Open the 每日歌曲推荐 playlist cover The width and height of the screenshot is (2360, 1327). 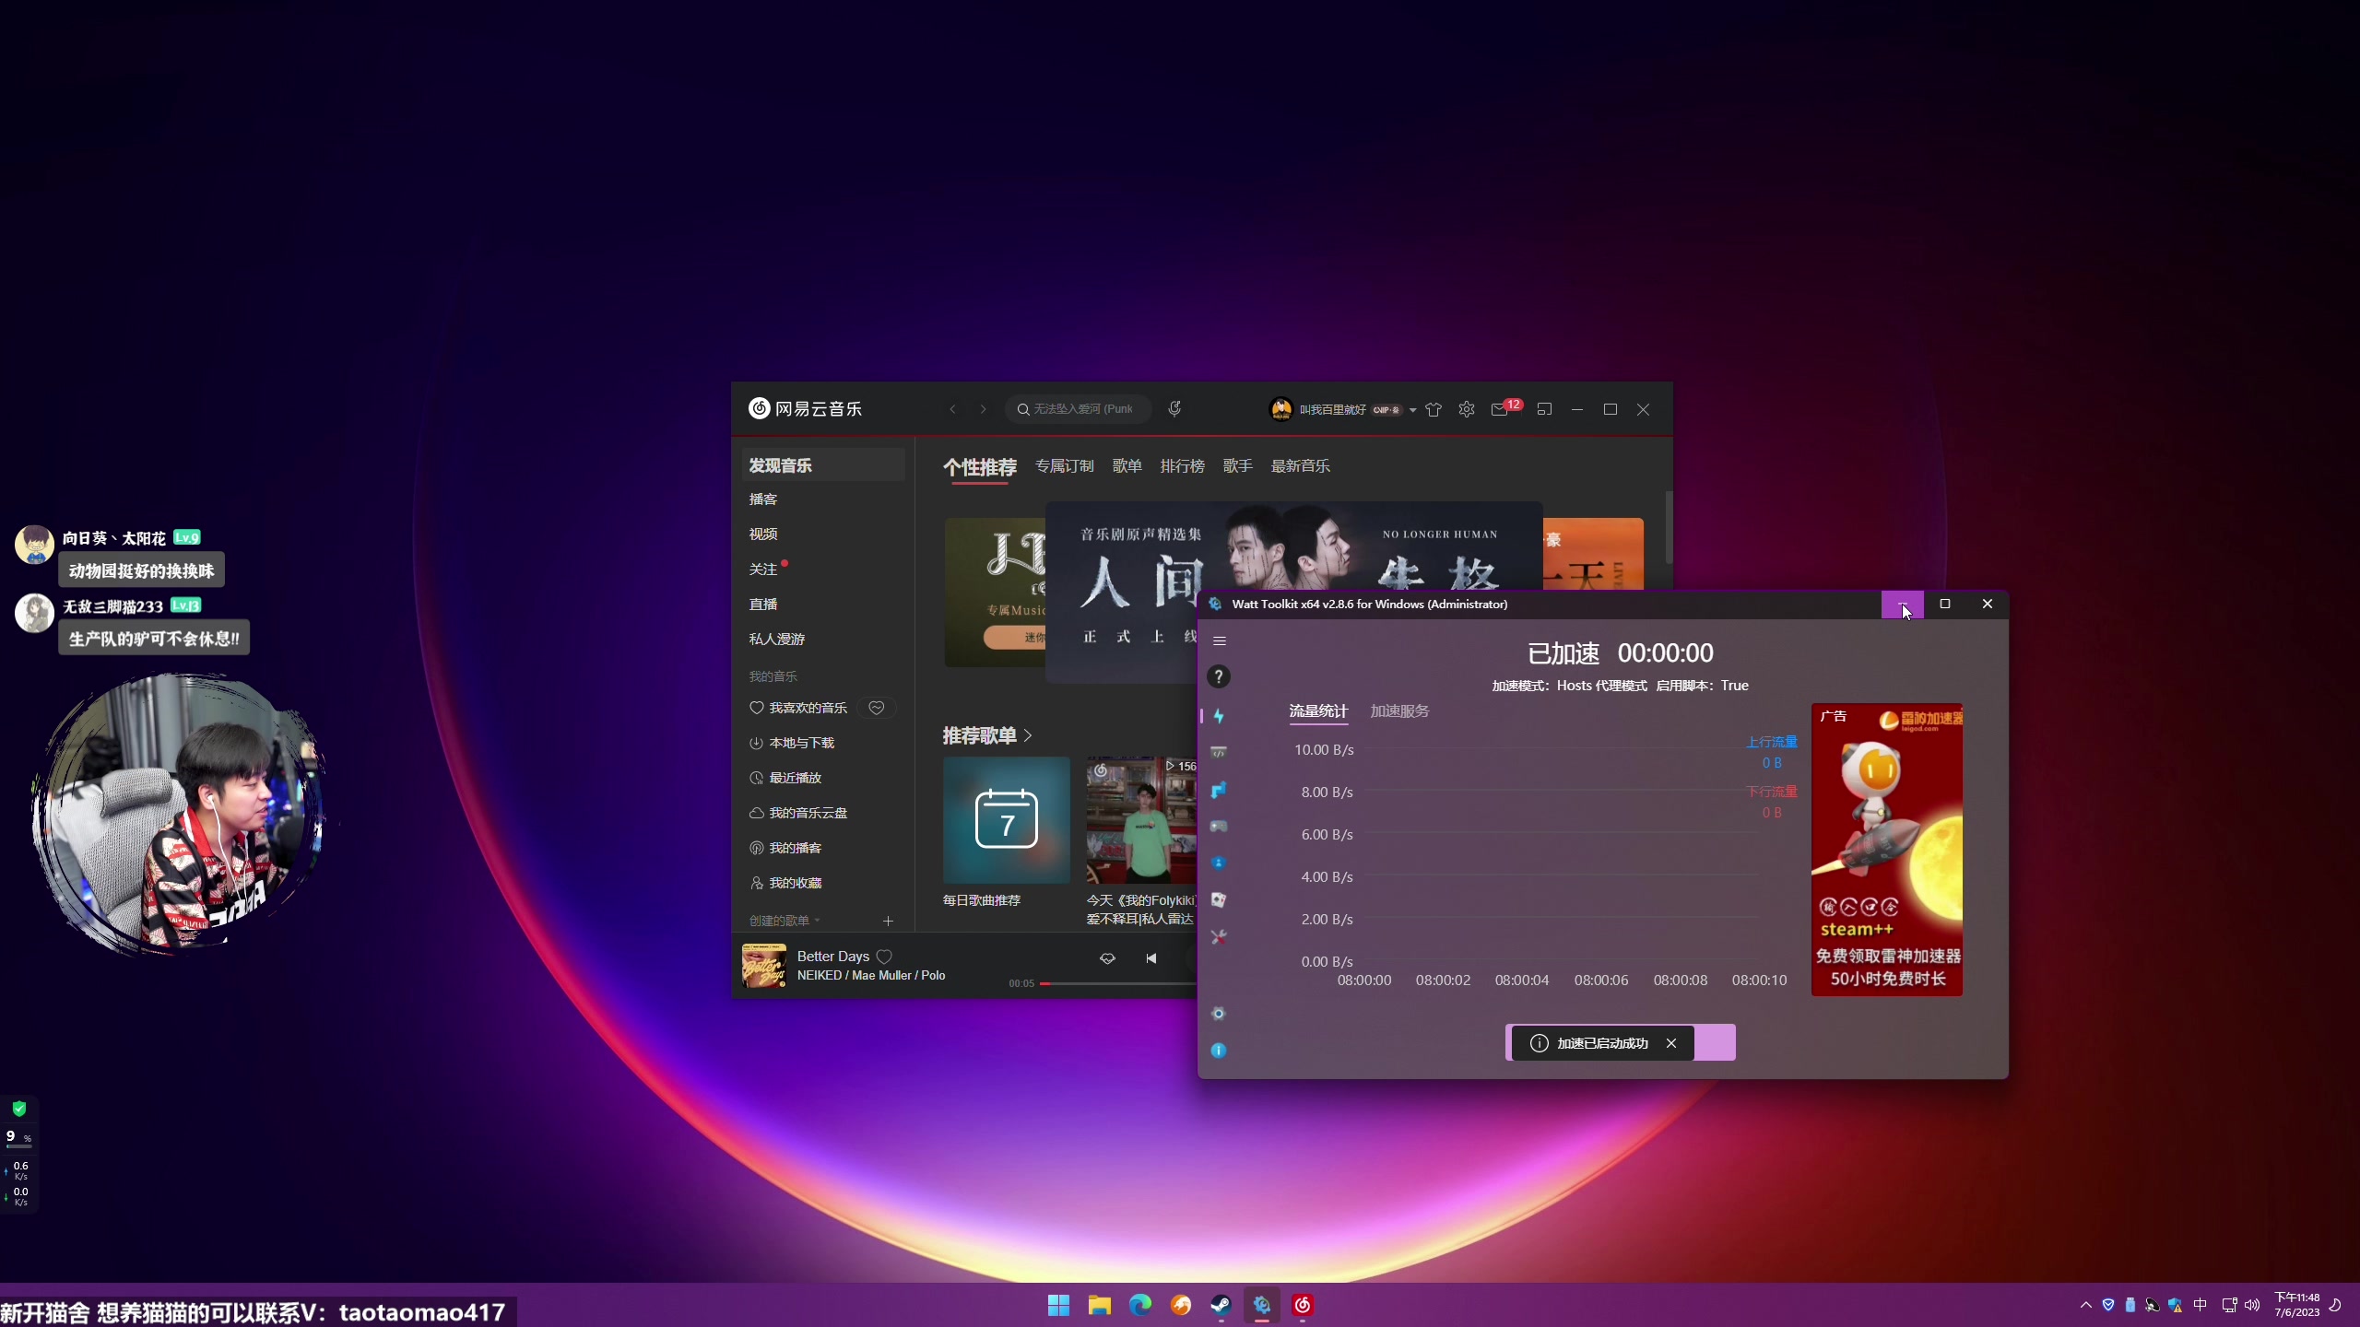click(x=1007, y=820)
